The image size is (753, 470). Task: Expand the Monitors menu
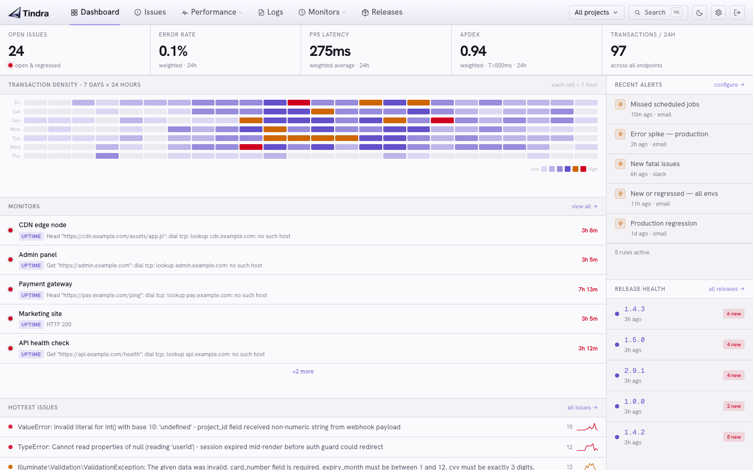pyautogui.click(x=322, y=12)
